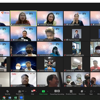Image resolution: width=100 pixels, height=100 pixels.
Task: Switch to Zoom in the taskbar
Action: tap(21, 98)
